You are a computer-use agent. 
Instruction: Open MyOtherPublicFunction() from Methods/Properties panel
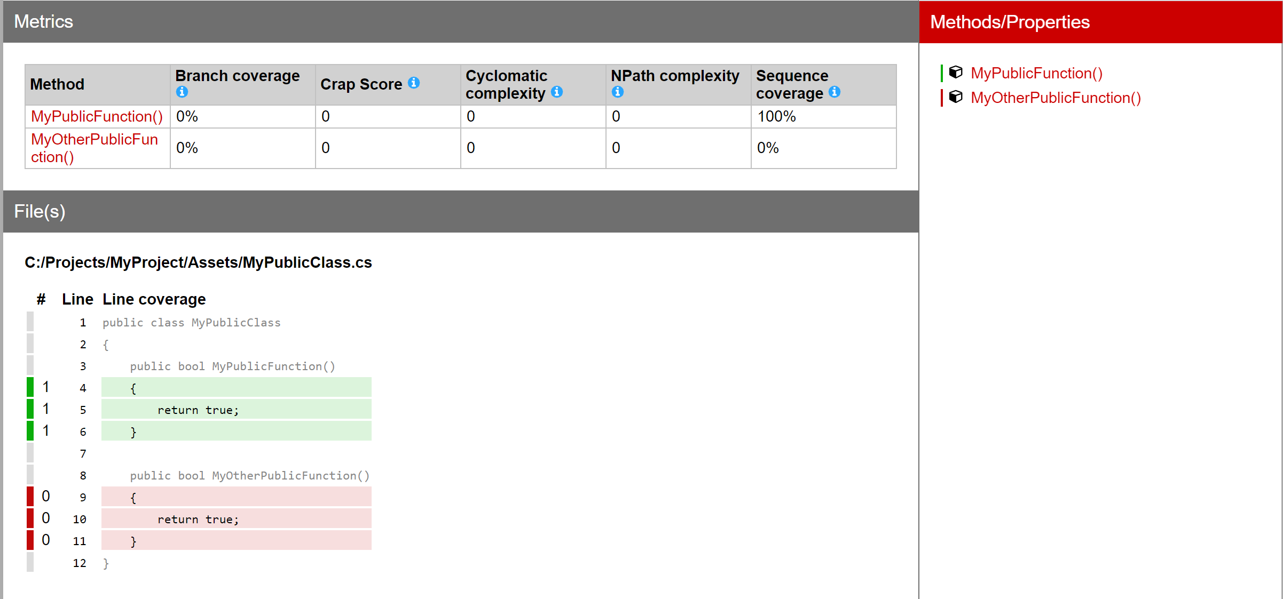(1055, 98)
